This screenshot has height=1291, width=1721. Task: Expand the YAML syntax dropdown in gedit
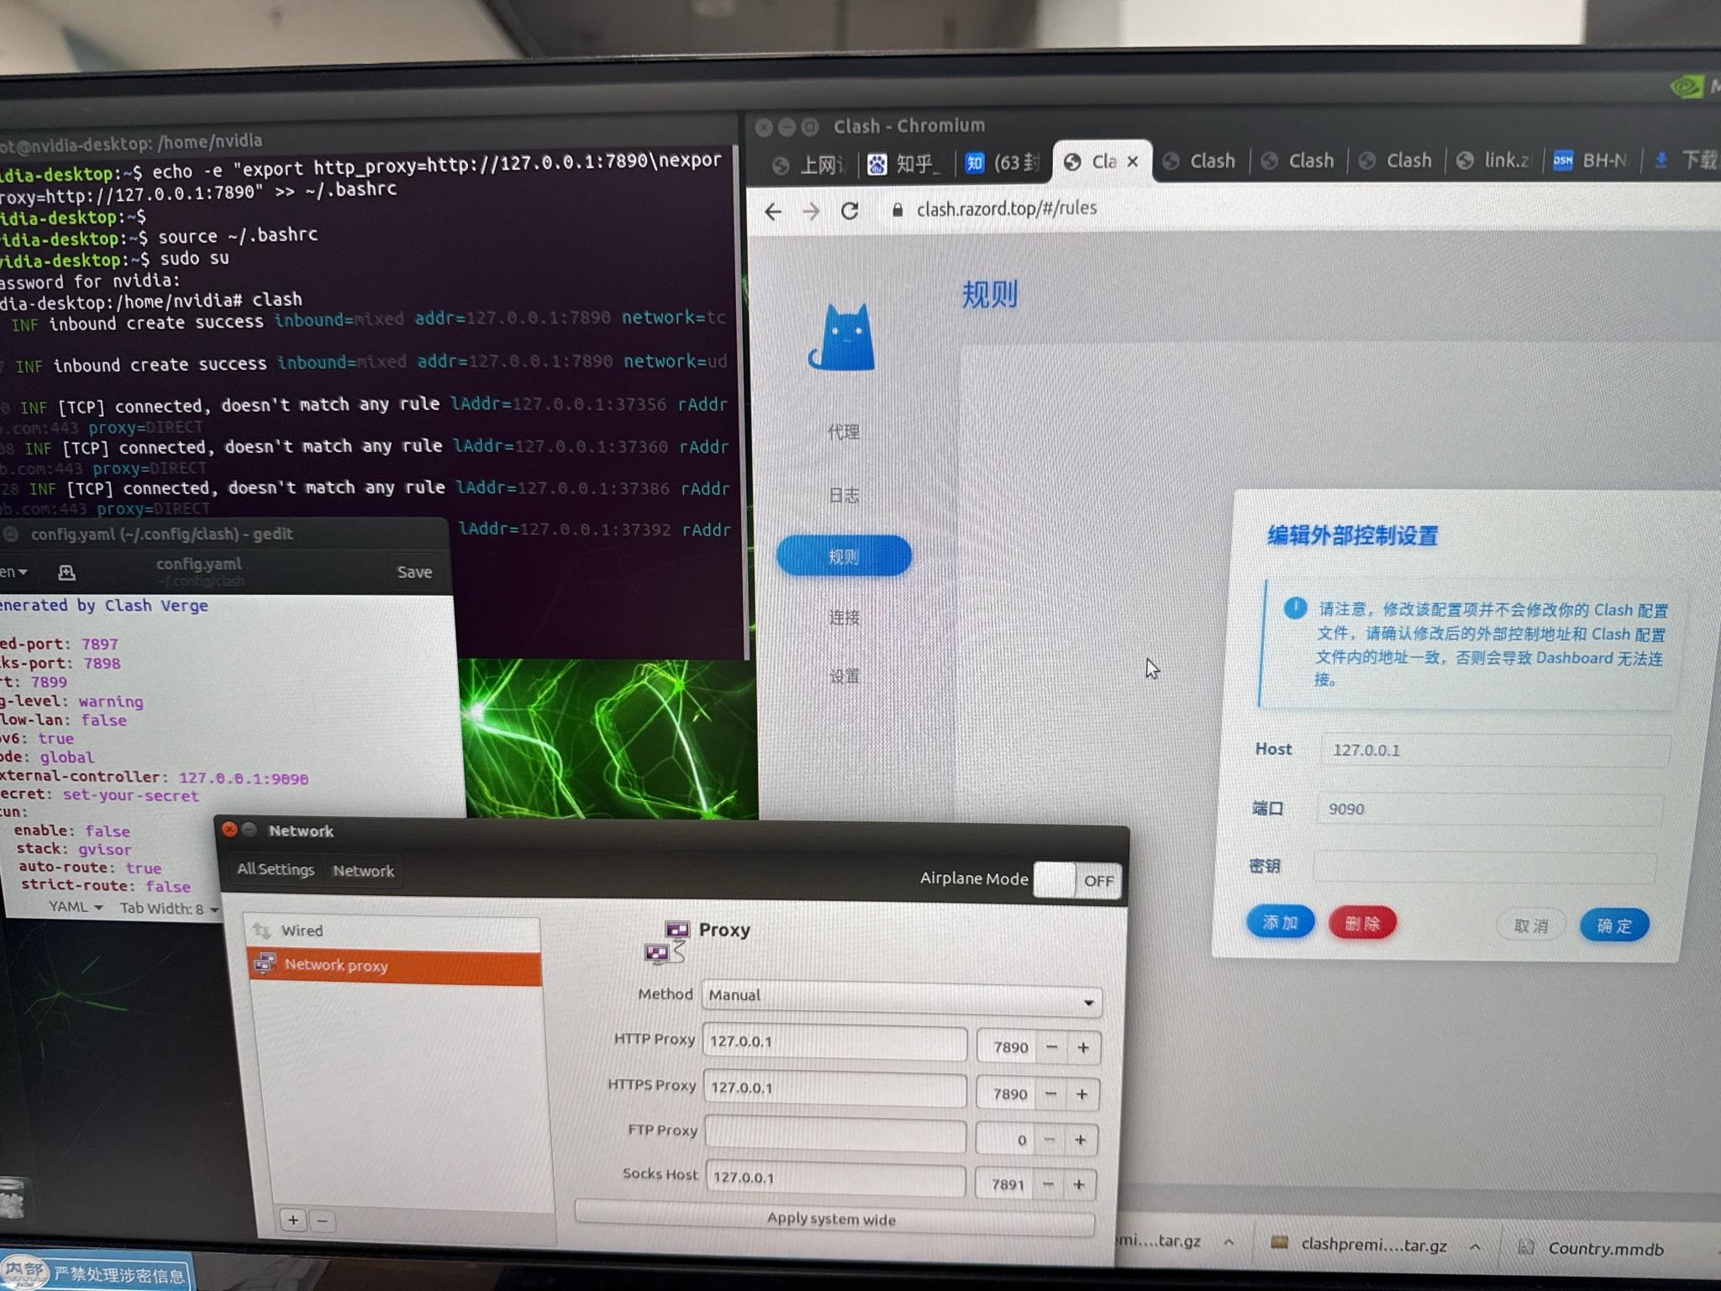(x=75, y=907)
